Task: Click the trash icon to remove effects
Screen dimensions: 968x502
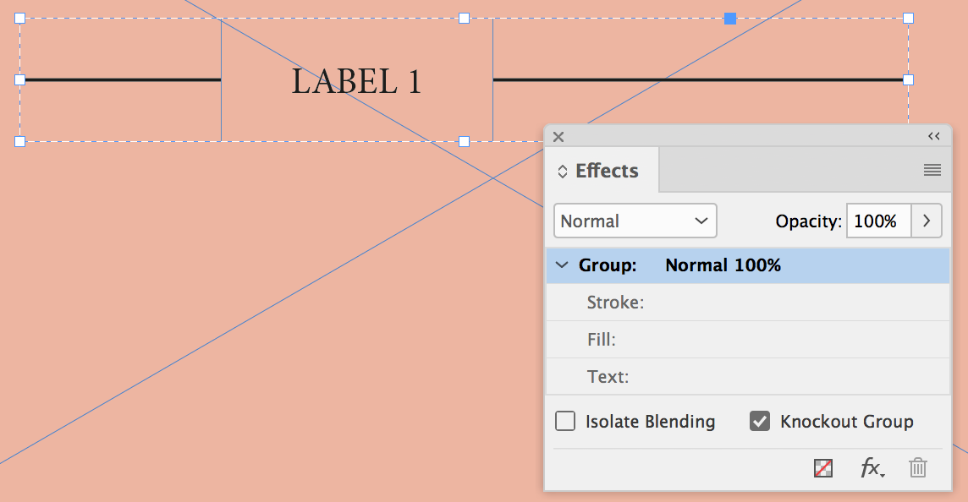Action: click(x=918, y=467)
